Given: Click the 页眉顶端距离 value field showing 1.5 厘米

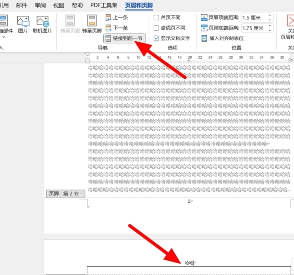Looking at the screenshot, I should [x=254, y=17].
